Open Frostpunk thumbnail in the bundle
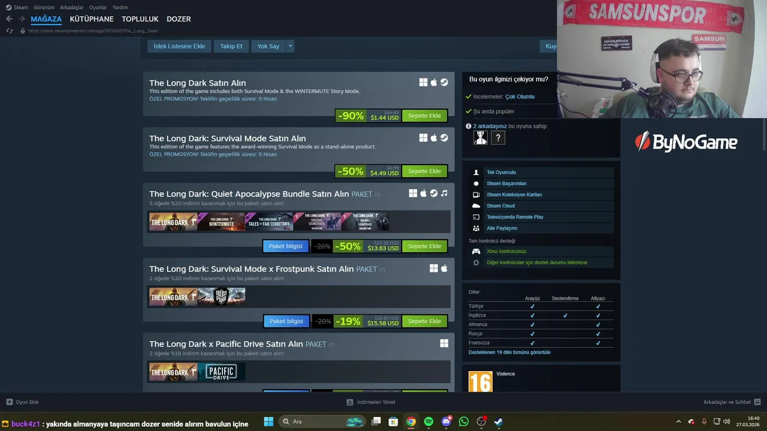Viewport: 767px width, 431px height. [x=221, y=296]
